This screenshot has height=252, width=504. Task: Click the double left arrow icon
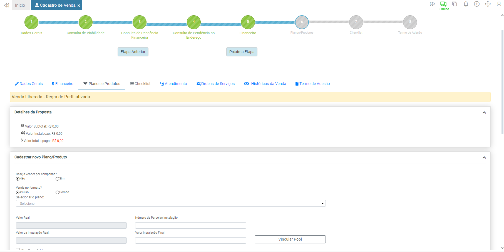[6, 5]
